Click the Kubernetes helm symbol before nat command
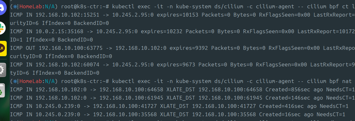 click(15, 81)
